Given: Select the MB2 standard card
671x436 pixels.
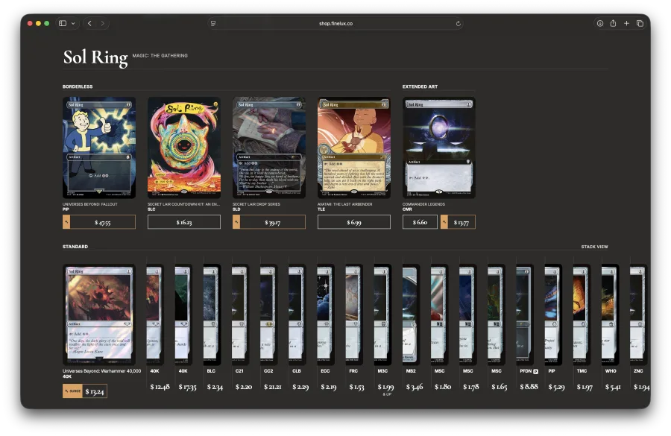Looking at the screenshot, I should (x=411, y=314).
